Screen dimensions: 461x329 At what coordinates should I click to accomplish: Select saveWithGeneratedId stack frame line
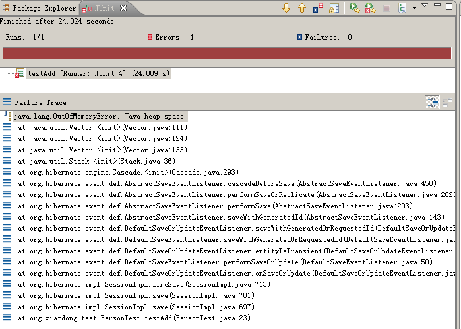231,217
